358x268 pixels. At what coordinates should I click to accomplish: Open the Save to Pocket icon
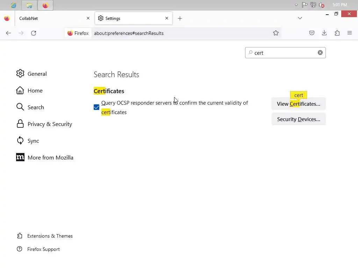click(x=312, y=33)
